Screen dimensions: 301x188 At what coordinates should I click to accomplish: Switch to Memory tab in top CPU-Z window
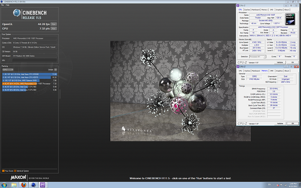point(264,10)
